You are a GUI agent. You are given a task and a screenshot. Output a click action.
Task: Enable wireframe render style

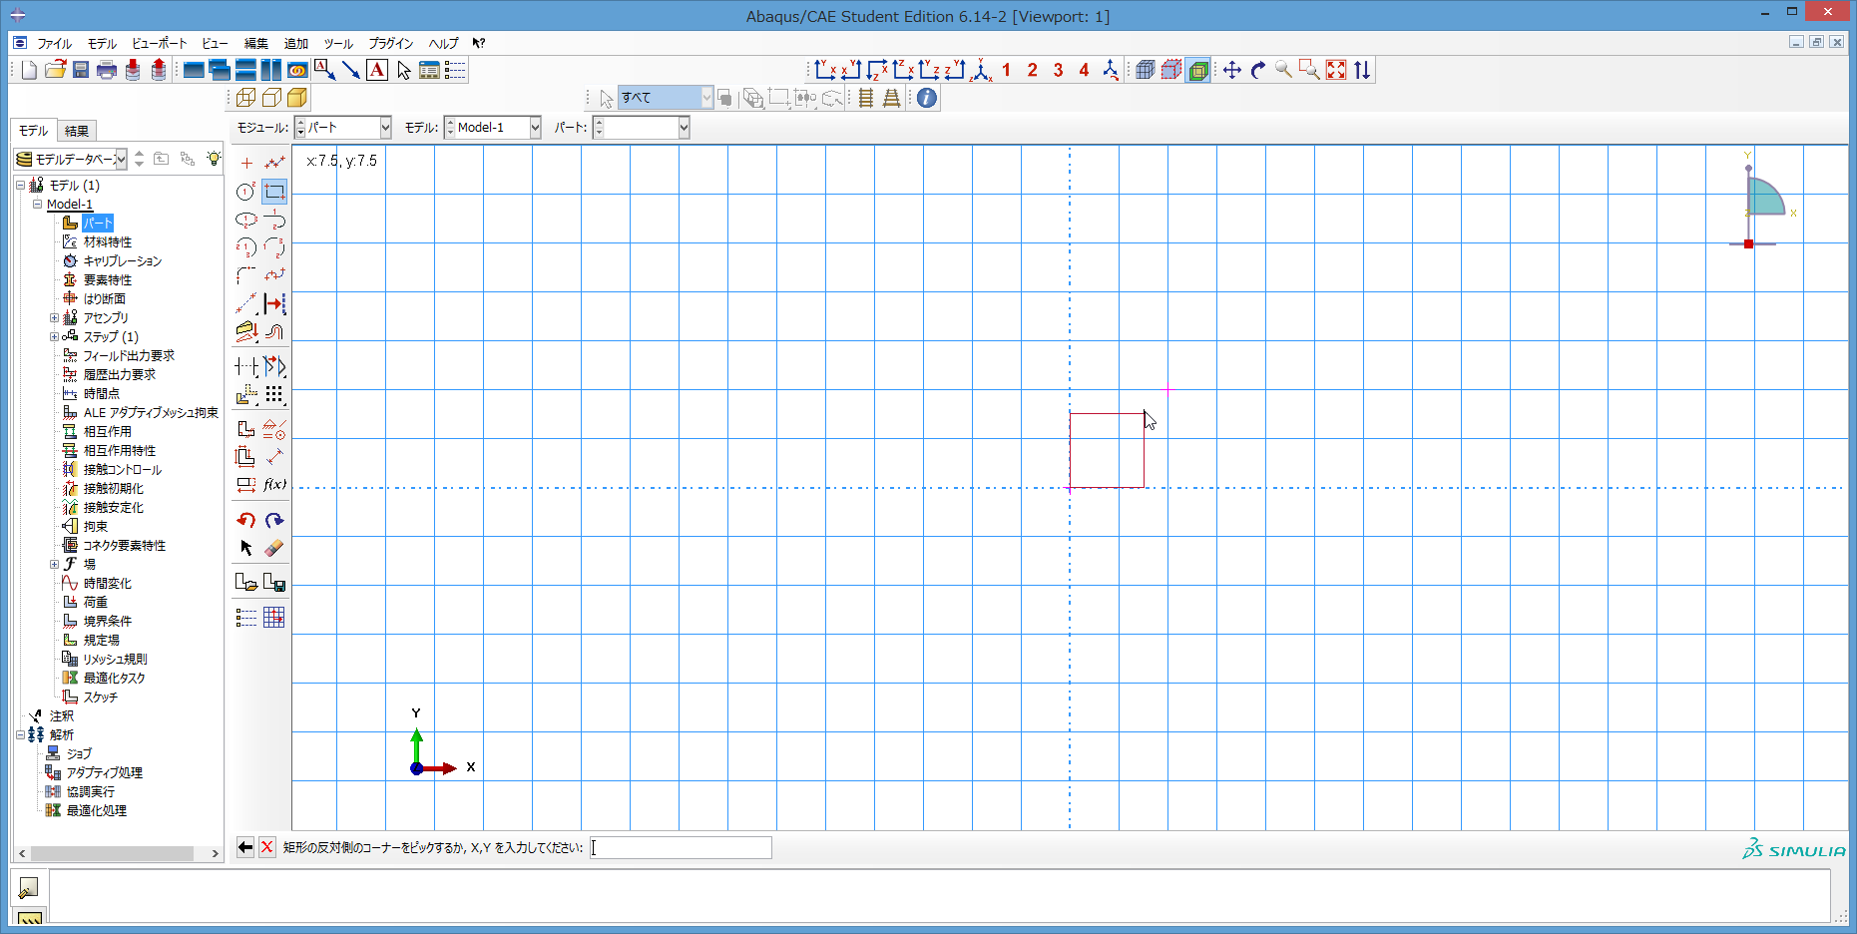point(245,98)
